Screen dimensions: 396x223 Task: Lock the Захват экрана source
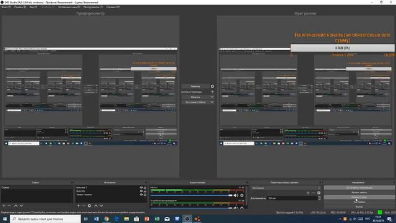(145, 195)
